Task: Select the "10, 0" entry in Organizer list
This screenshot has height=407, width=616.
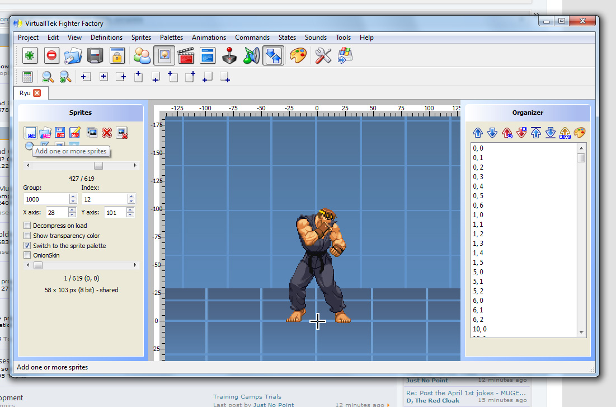Action: pos(479,329)
